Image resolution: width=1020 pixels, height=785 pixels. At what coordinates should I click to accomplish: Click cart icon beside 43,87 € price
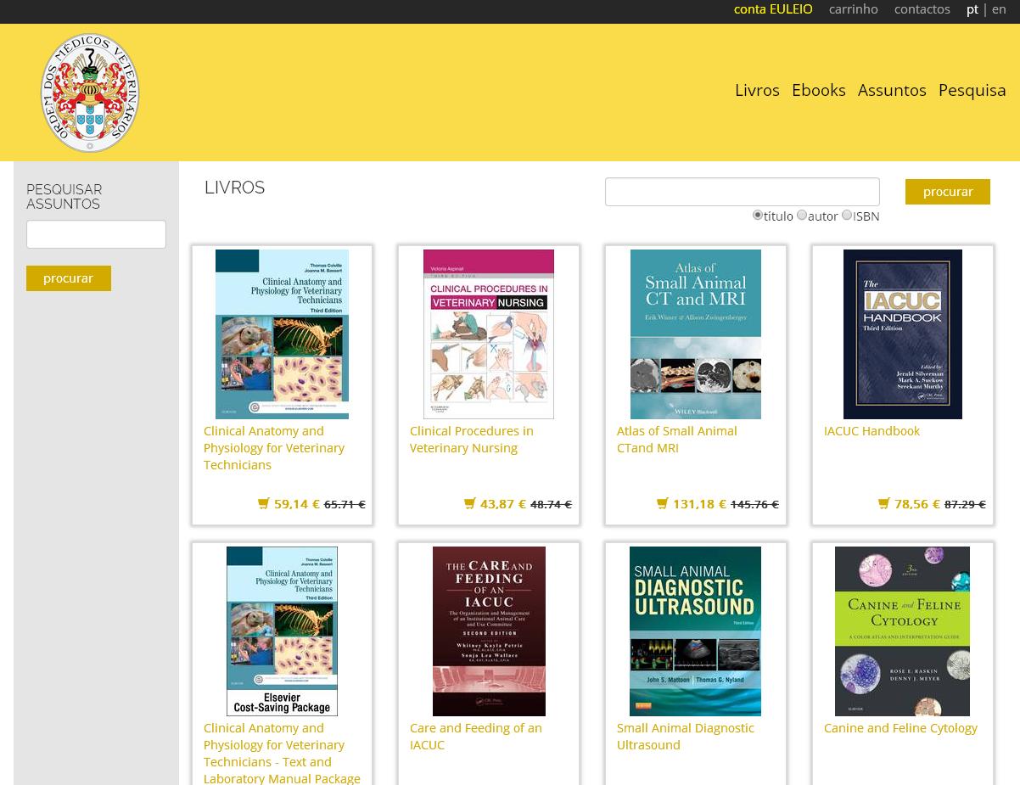pos(470,503)
